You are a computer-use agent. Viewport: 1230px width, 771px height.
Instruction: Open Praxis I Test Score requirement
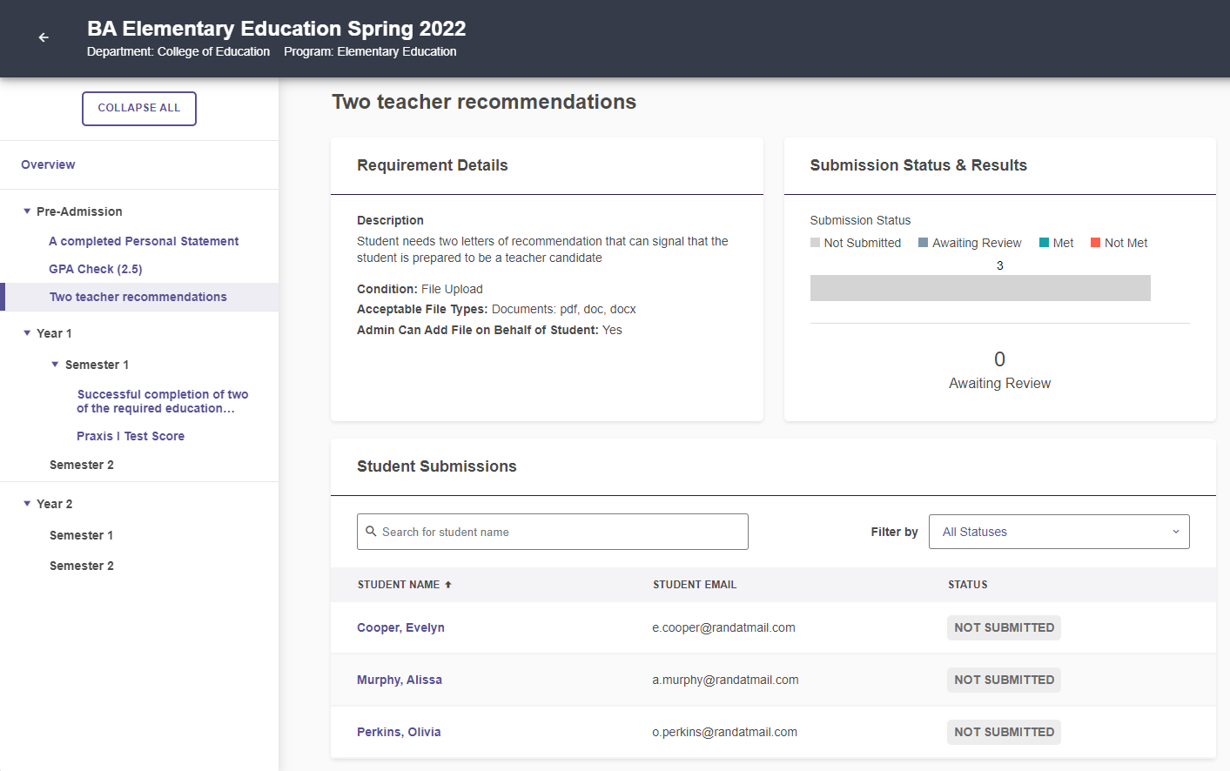(131, 436)
